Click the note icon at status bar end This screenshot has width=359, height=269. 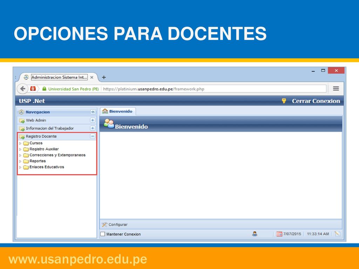click(337, 234)
